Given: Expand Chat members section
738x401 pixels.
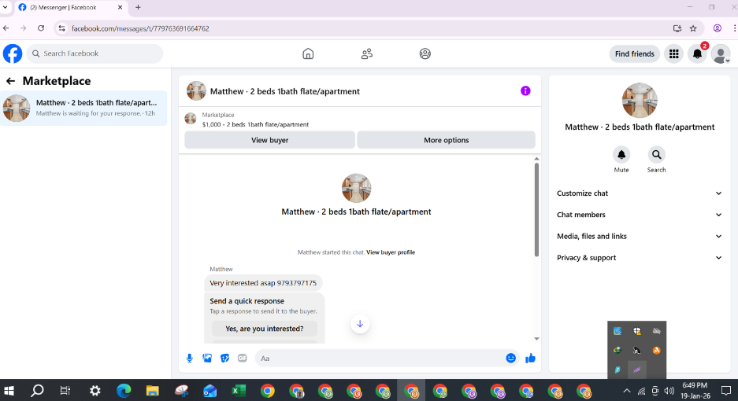Looking at the screenshot, I should tap(640, 215).
